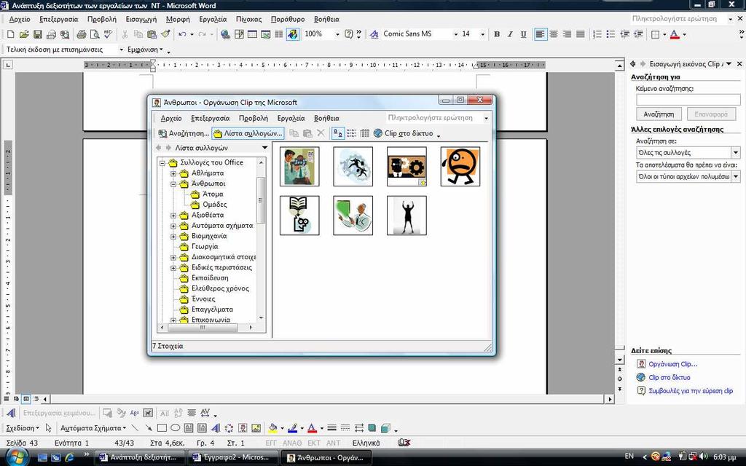746x466 pixels.
Task: Switch to details view in Clip Organizer
Action: pos(365,134)
